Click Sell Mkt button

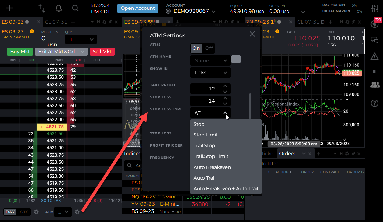pos(102,52)
